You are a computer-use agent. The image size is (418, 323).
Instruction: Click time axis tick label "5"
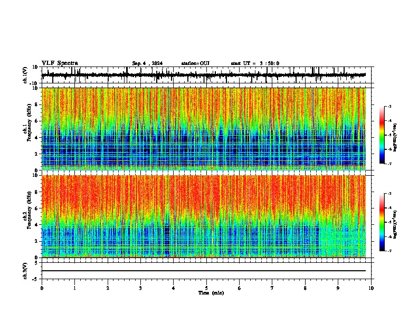pyautogui.click(x=206, y=288)
